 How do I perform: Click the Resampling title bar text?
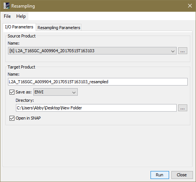point(23,6)
